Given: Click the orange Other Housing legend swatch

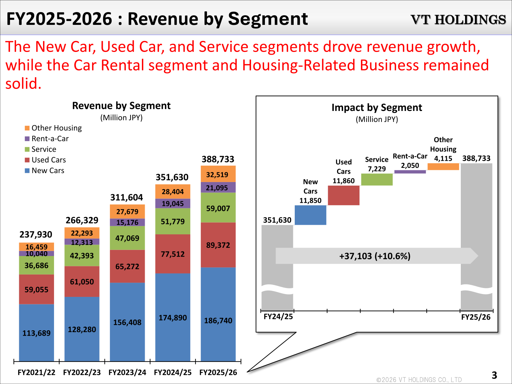Looking at the screenshot, I should point(27,128).
